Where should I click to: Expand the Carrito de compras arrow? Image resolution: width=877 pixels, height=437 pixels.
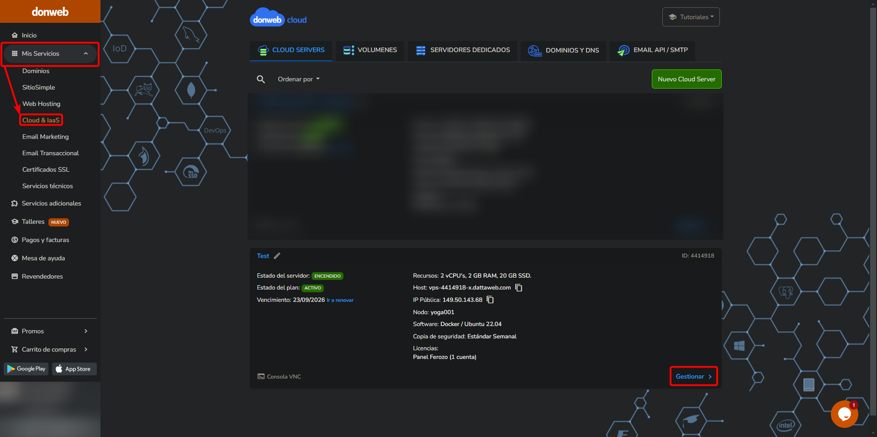coord(86,349)
